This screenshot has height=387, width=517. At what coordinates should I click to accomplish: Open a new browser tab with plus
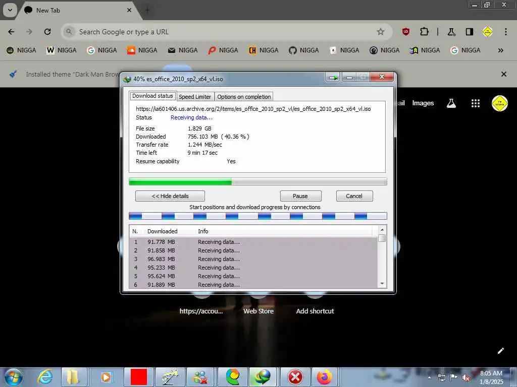[147, 10]
